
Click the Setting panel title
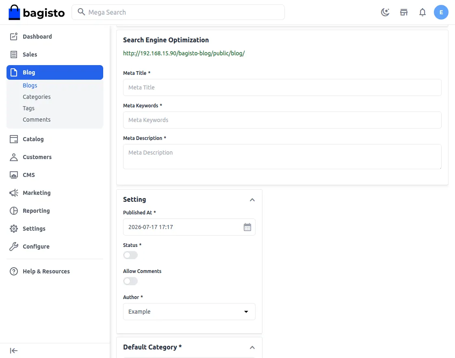(x=134, y=199)
